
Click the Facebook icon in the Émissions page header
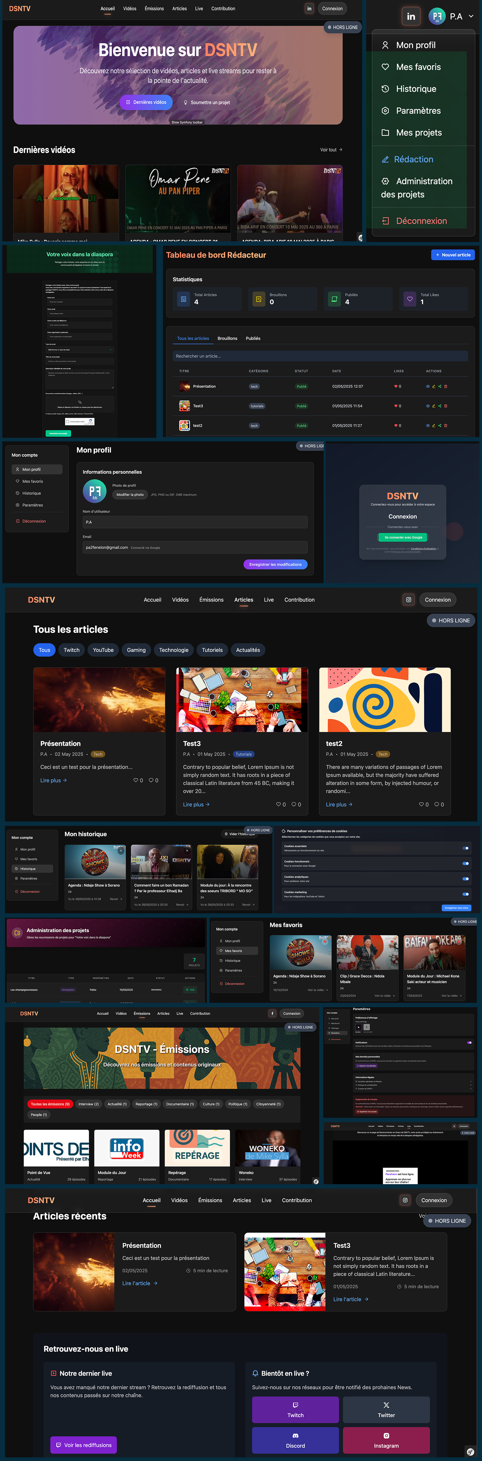272,1014
